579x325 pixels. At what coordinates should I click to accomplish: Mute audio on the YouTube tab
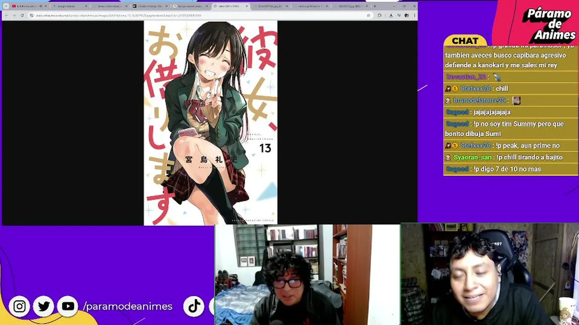coord(41,6)
